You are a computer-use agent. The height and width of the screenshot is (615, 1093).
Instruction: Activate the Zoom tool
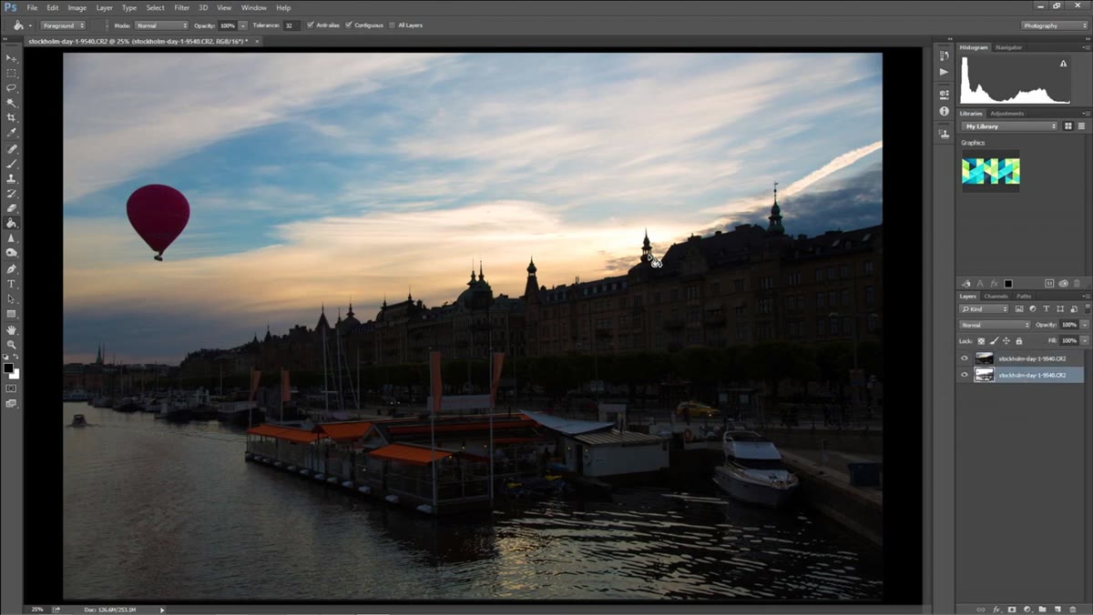[x=12, y=344]
